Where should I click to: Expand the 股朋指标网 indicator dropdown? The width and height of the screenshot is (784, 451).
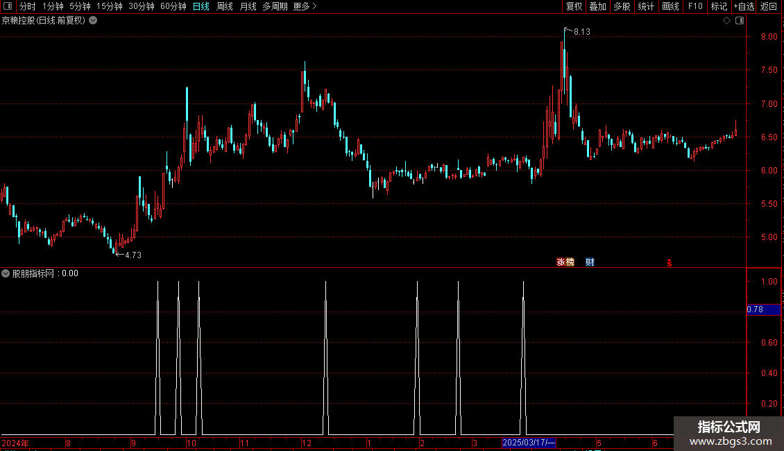point(6,273)
